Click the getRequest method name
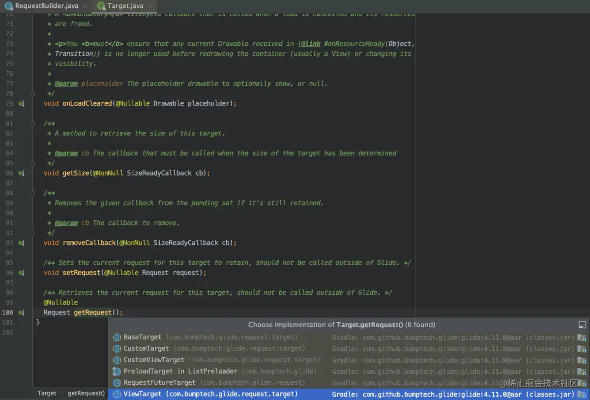The image size is (590, 400). coord(93,312)
